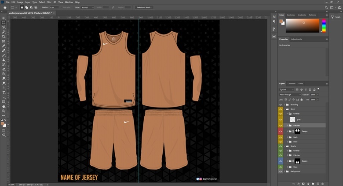This screenshot has width=343, height=186.
Task: Hide the Background layer group
Action: pyautogui.click(x=281, y=171)
